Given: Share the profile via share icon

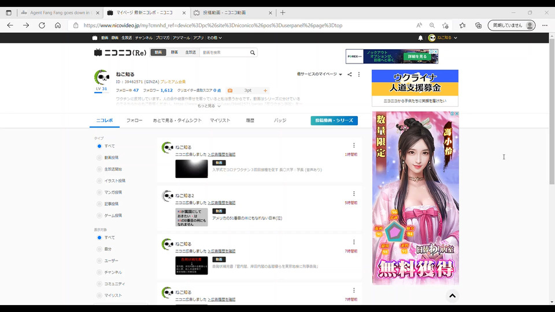Looking at the screenshot, I should 349,75.
